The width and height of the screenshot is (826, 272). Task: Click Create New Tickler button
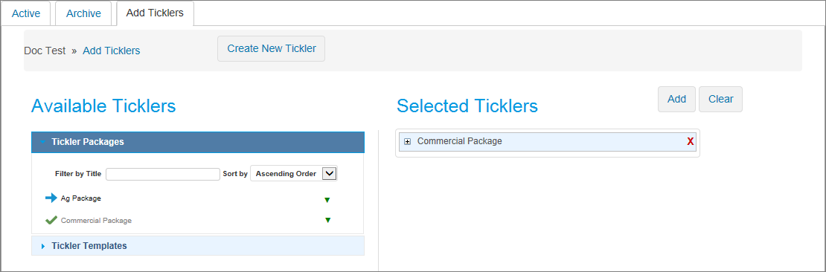272,49
